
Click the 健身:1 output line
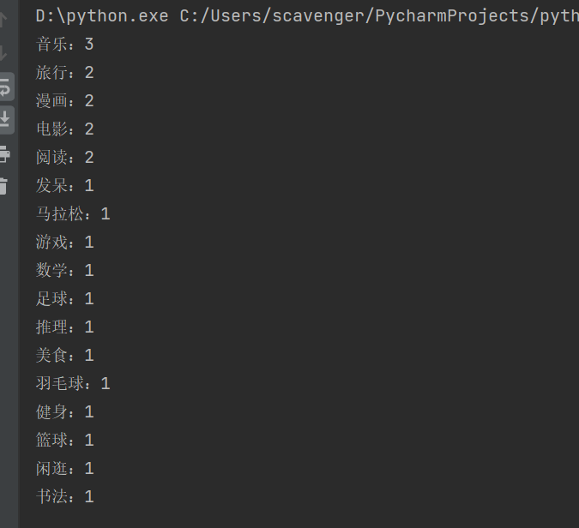(64, 412)
